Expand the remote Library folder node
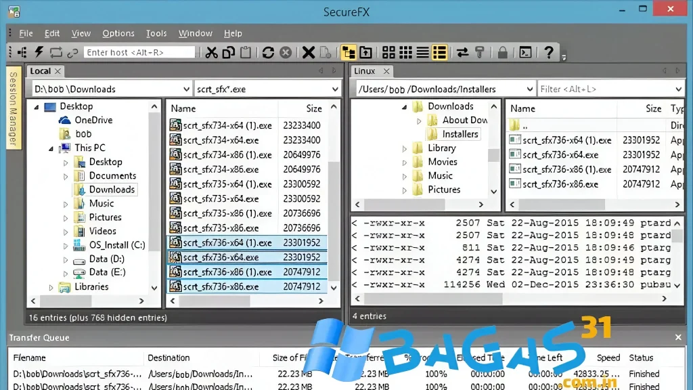Viewport: 693px width, 390px height. [405, 148]
